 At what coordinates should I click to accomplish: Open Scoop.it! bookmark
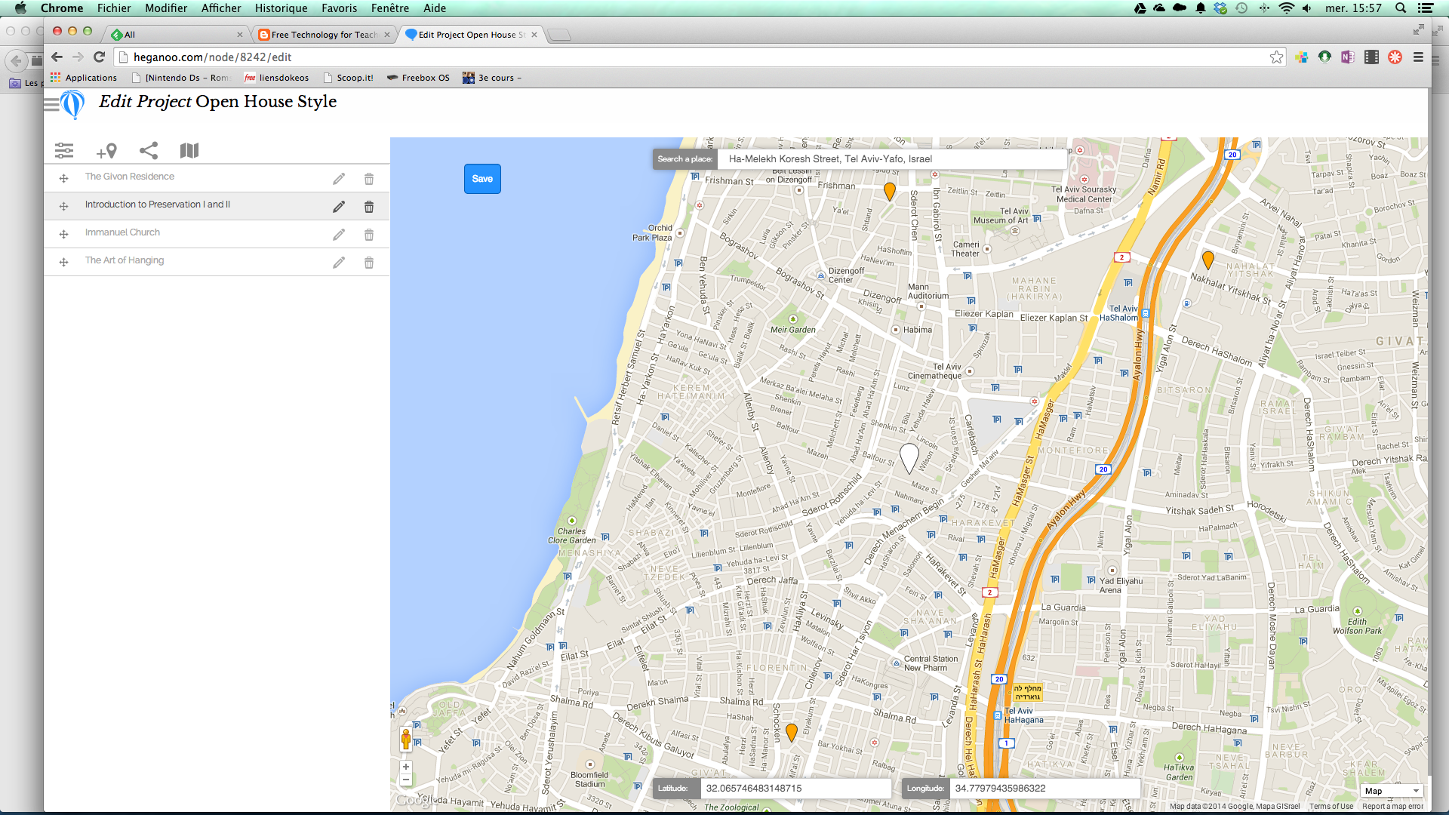click(x=348, y=78)
